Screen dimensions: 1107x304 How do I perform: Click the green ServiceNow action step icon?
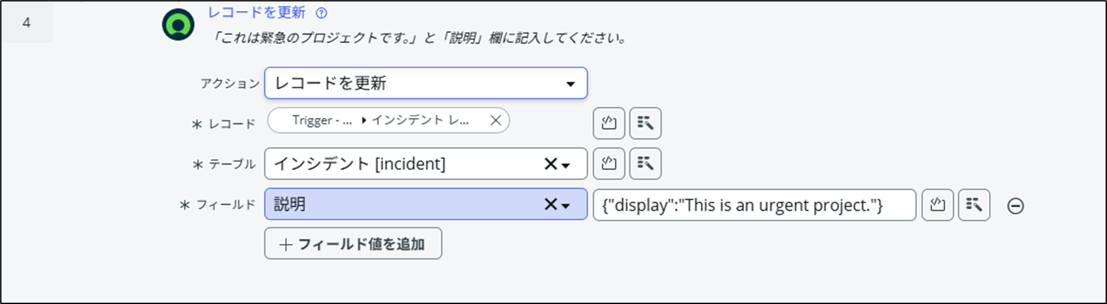[x=178, y=25]
